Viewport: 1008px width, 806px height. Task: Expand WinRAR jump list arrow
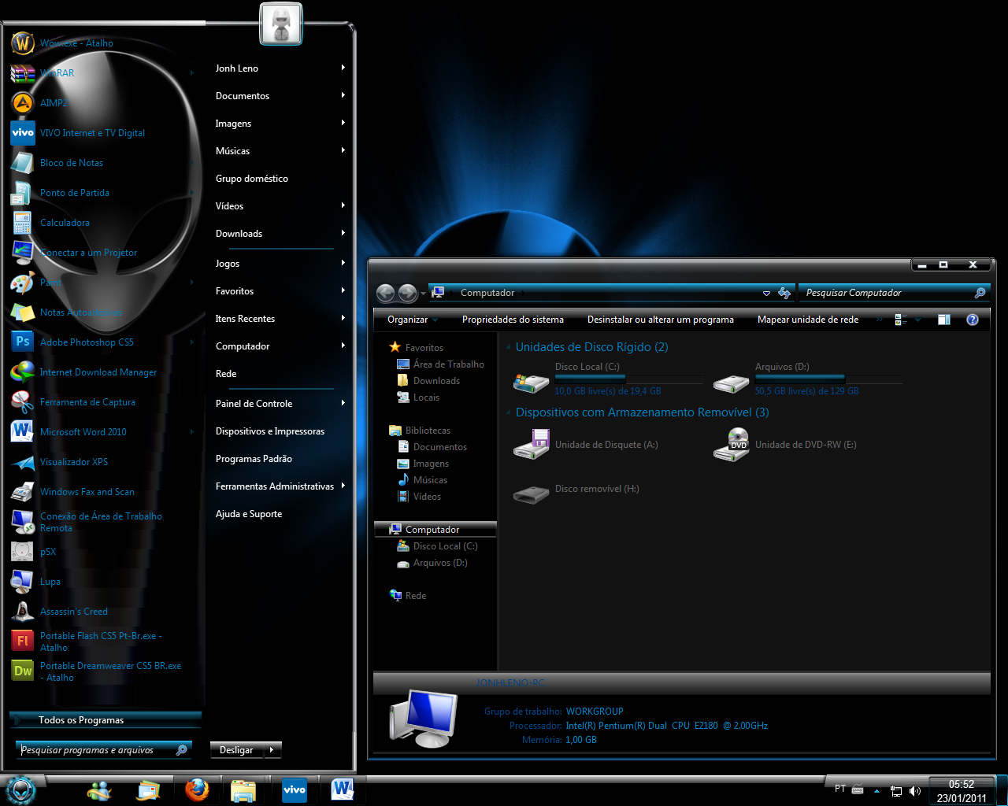pyautogui.click(x=192, y=73)
